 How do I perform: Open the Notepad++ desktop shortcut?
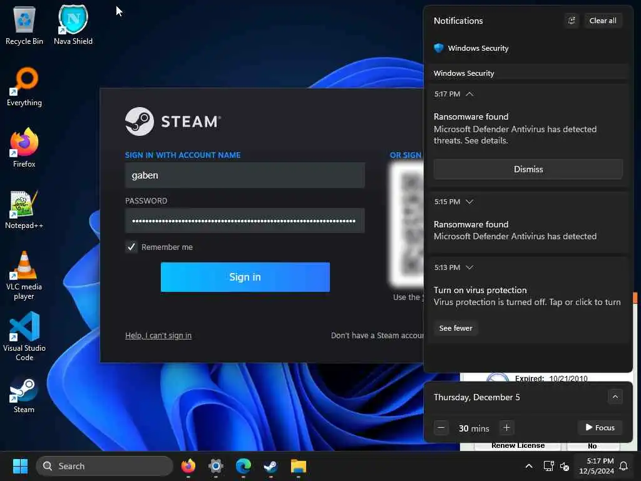click(24, 209)
